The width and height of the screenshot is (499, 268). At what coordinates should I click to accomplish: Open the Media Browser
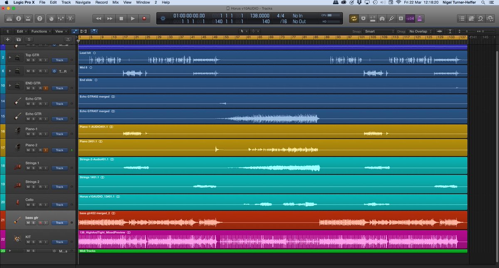pyautogui.click(x=489, y=19)
